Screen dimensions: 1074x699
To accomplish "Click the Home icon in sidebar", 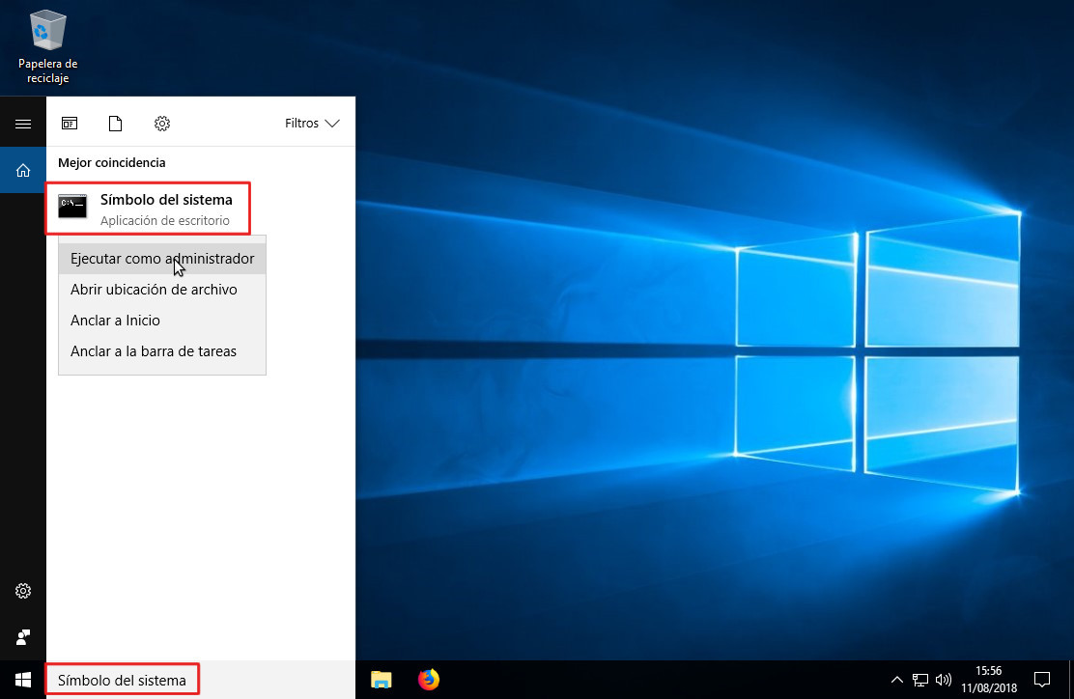I will (x=23, y=171).
